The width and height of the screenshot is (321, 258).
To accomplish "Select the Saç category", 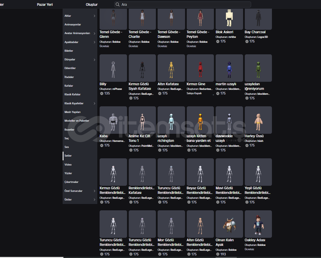I will [x=67, y=138].
